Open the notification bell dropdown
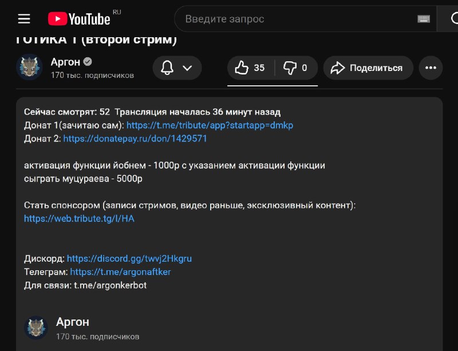 tap(177, 68)
